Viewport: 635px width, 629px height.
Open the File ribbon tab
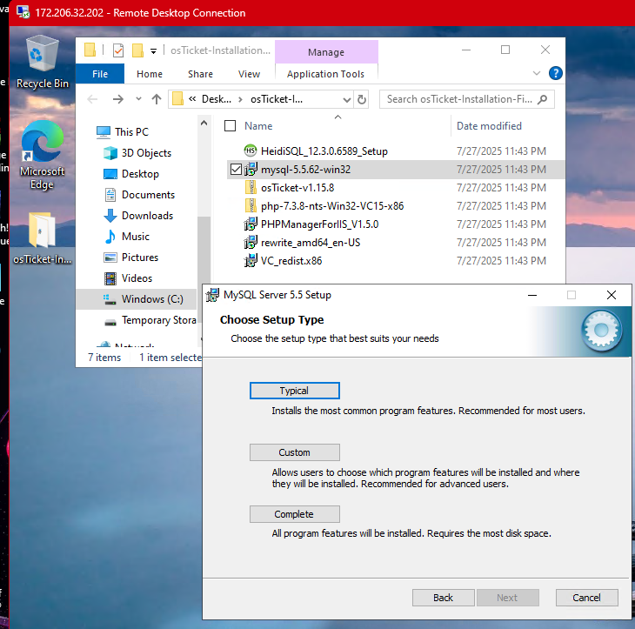pyautogui.click(x=100, y=74)
